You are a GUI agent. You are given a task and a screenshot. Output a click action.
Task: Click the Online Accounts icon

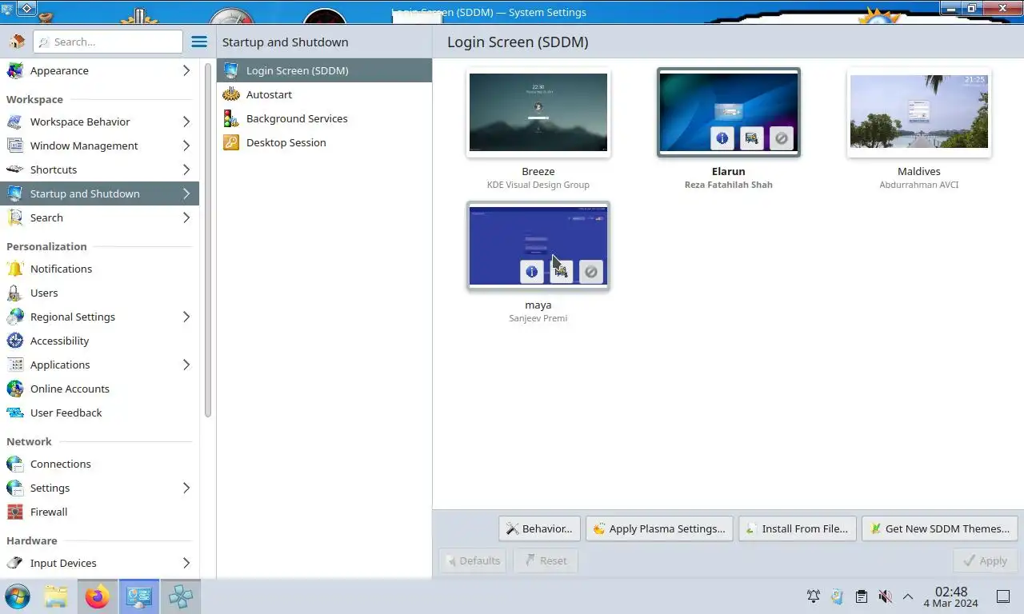coord(14,389)
